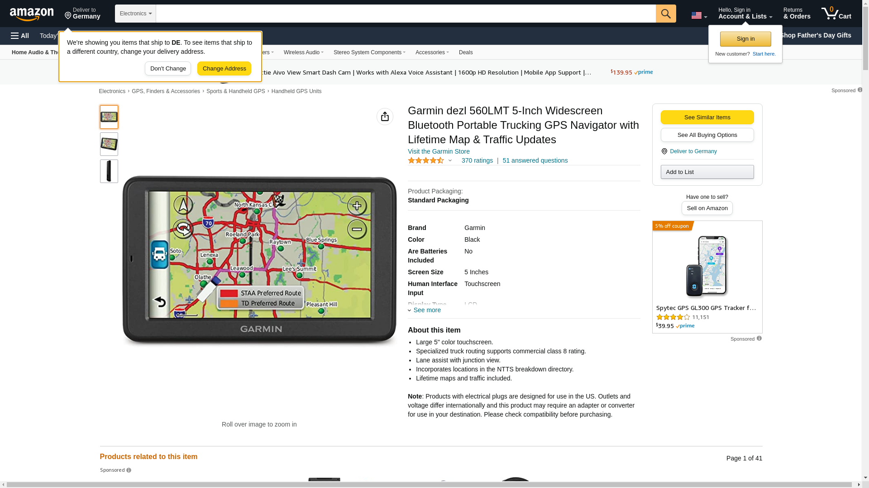Click the search magnifier button

[665, 14]
